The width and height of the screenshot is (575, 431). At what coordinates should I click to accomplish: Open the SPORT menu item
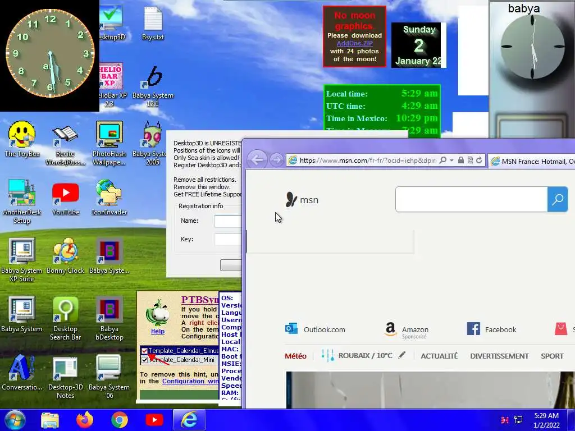552,356
